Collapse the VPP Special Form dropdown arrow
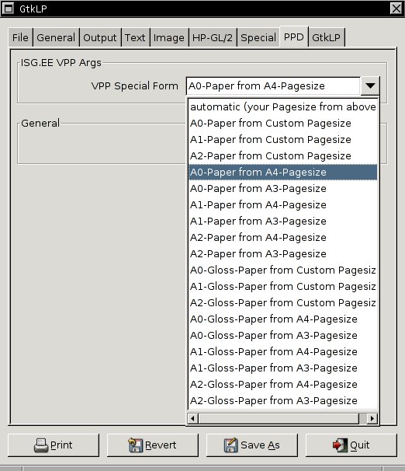 click(370, 86)
